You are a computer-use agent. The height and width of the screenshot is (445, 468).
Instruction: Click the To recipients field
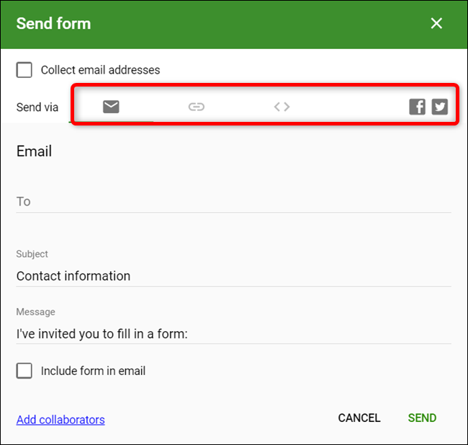coord(234,202)
